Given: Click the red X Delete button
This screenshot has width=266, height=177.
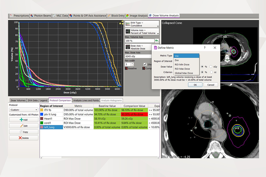Looking at the screenshot, I should (24, 138).
